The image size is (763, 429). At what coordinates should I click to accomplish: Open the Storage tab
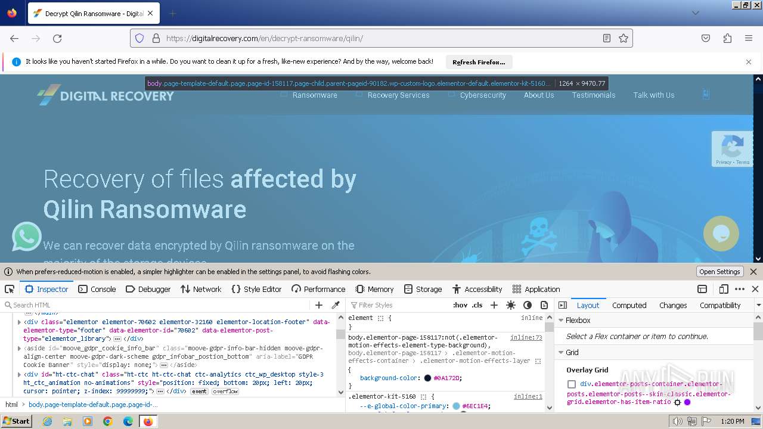coord(423,289)
